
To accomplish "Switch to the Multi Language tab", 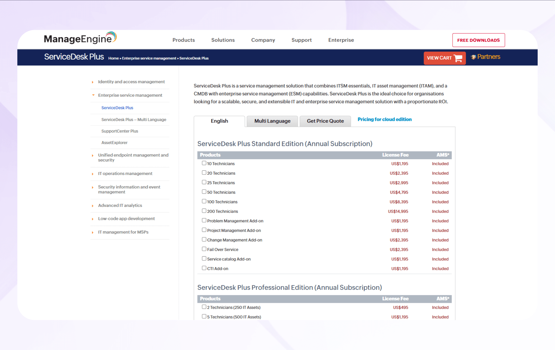I will click(272, 121).
